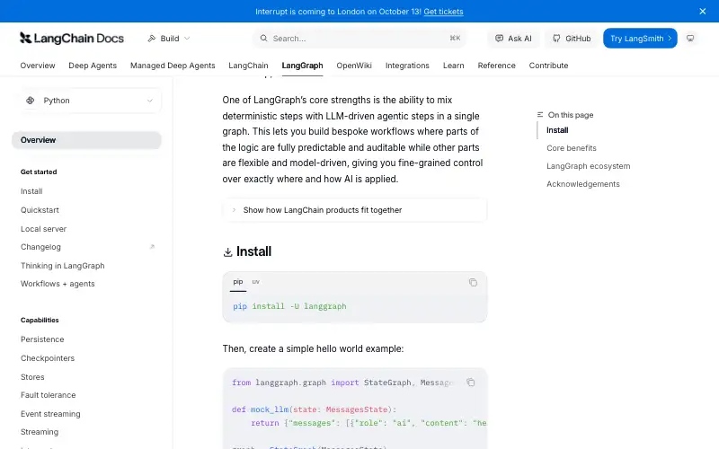Image resolution: width=719 pixels, height=449 pixels.
Task: Go to the Learn tab
Action: [454, 66]
